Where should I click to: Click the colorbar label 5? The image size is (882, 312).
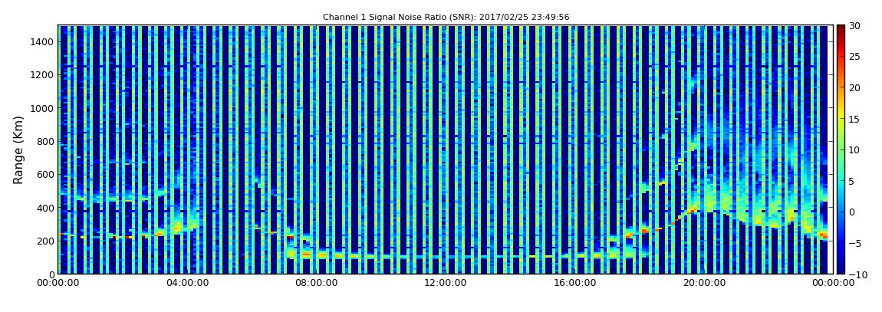(852, 181)
